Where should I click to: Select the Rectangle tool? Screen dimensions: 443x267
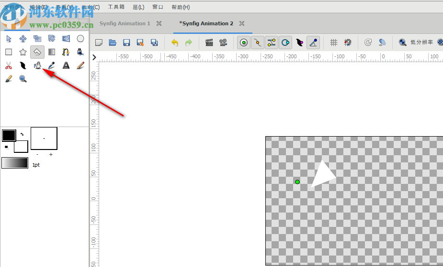tap(9, 52)
